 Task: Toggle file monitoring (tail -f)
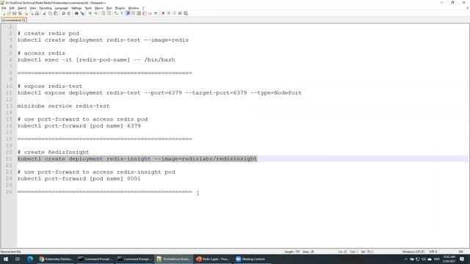click(156, 13)
